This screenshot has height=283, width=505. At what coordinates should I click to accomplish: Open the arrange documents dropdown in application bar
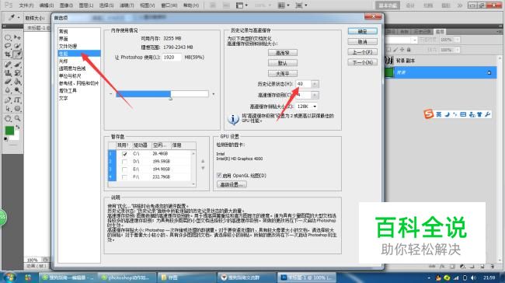click(x=284, y=5)
